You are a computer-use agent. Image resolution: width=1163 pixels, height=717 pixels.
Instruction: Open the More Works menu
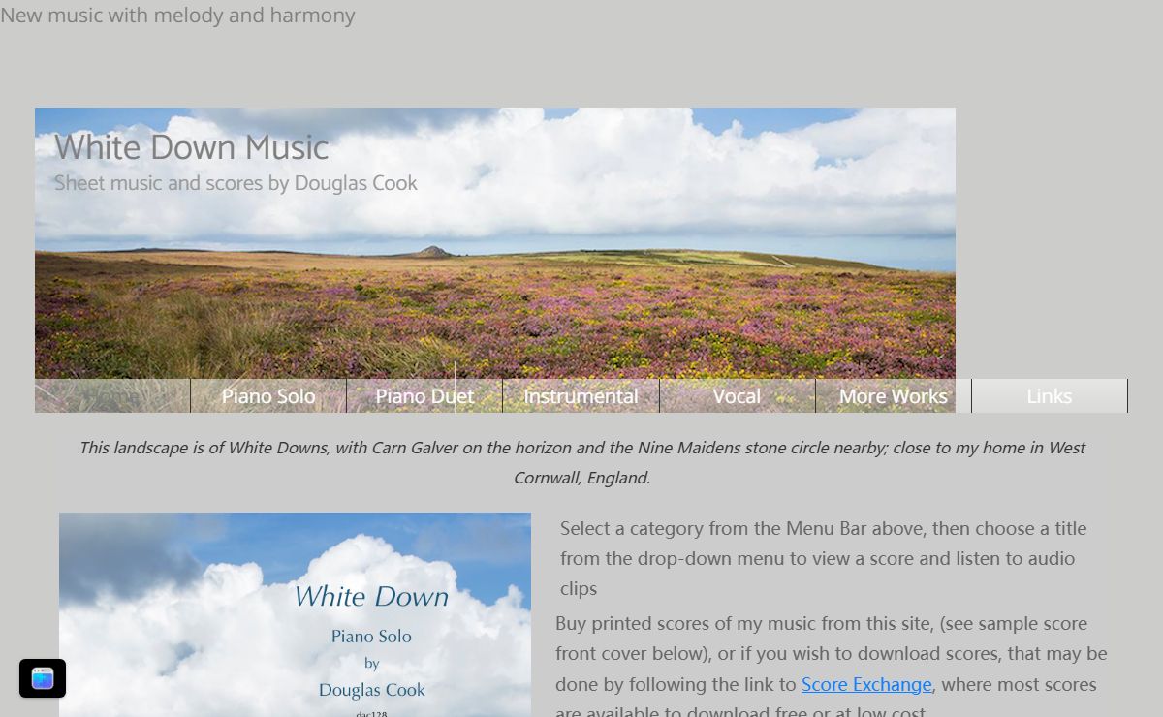point(893,396)
